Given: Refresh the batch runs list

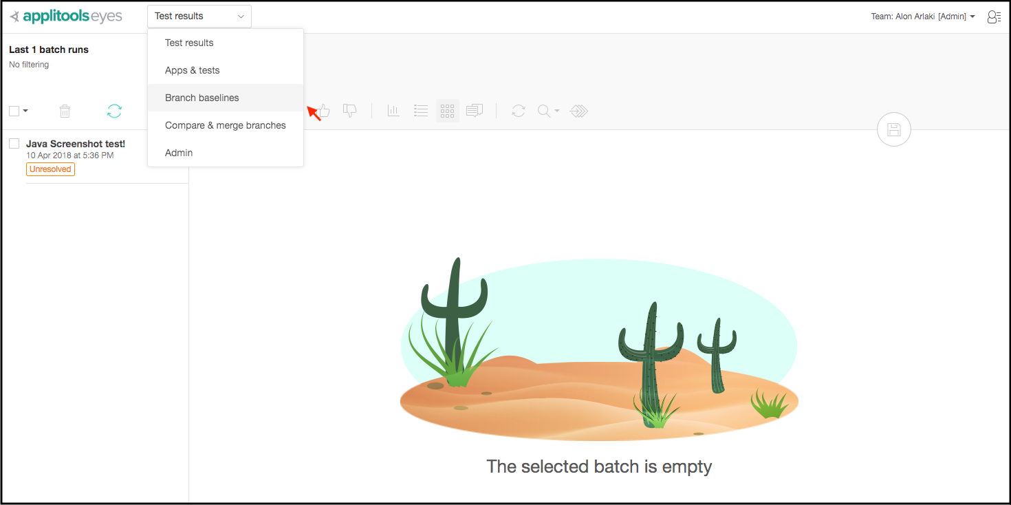Looking at the screenshot, I should (114, 111).
